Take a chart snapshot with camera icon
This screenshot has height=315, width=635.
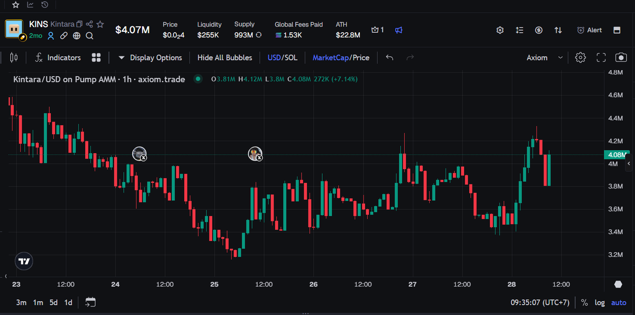(x=621, y=58)
